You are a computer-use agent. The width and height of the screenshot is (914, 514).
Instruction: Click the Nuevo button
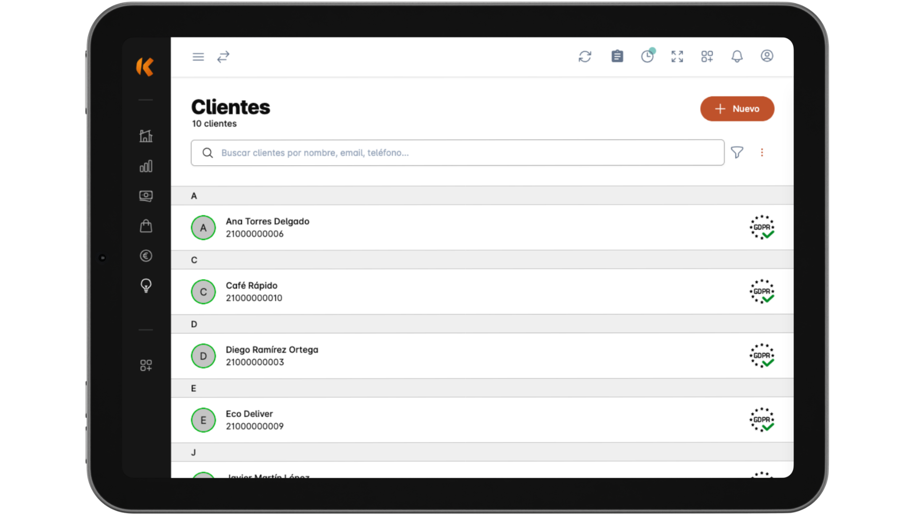coord(737,109)
